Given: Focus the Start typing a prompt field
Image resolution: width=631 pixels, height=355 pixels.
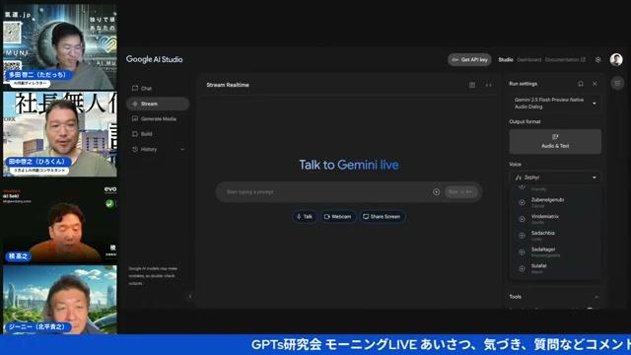Looking at the screenshot, I should 326,192.
